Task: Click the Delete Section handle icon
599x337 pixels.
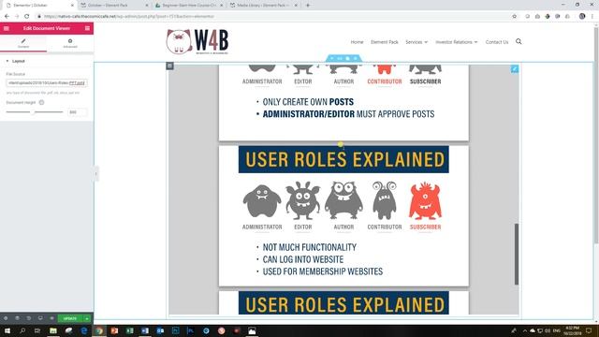Action: pos(356,58)
